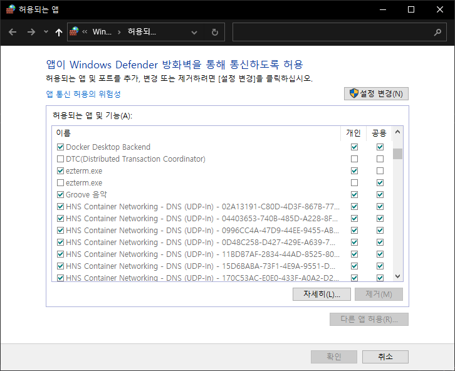Image resolution: width=455 pixels, height=371 pixels.
Task: Minimize the 허용되는 앱 window
Action: click(x=383, y=9)
